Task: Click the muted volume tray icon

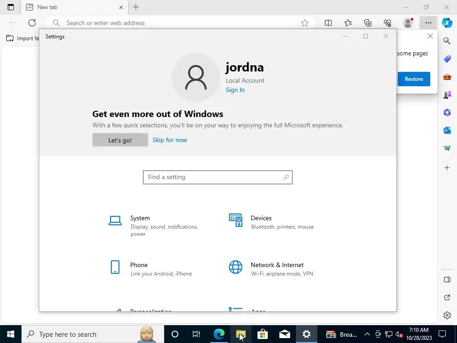Action: pos(399,334)
